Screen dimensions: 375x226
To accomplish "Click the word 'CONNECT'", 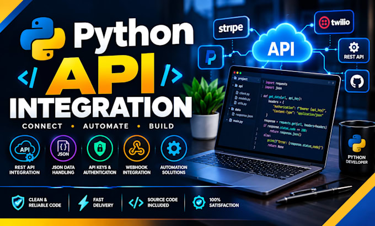I will coord(42,126).
